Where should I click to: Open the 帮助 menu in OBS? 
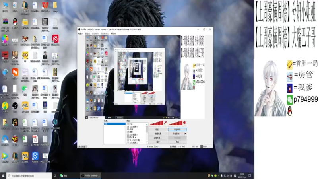(x=113, y=33)
